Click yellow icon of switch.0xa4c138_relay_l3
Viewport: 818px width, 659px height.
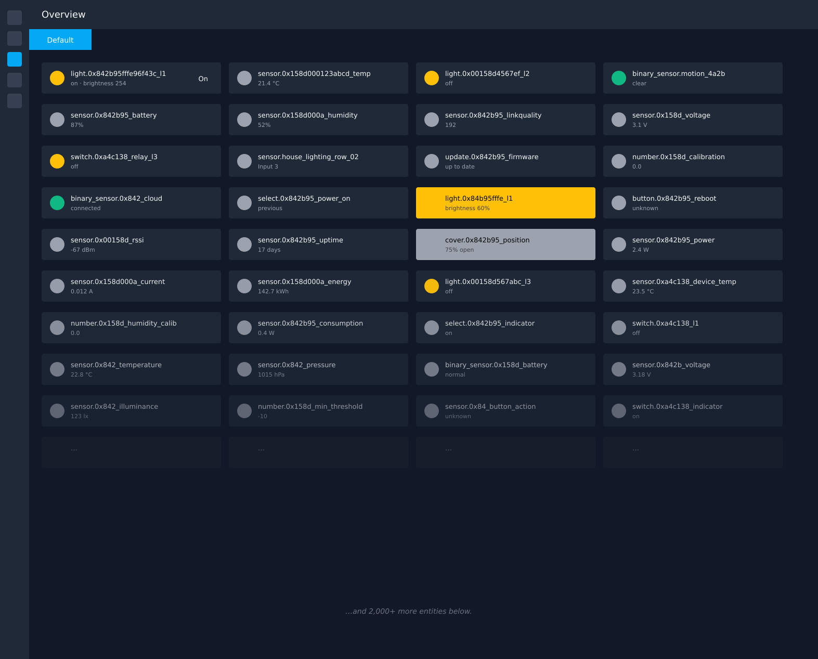[x=57, y=161]
